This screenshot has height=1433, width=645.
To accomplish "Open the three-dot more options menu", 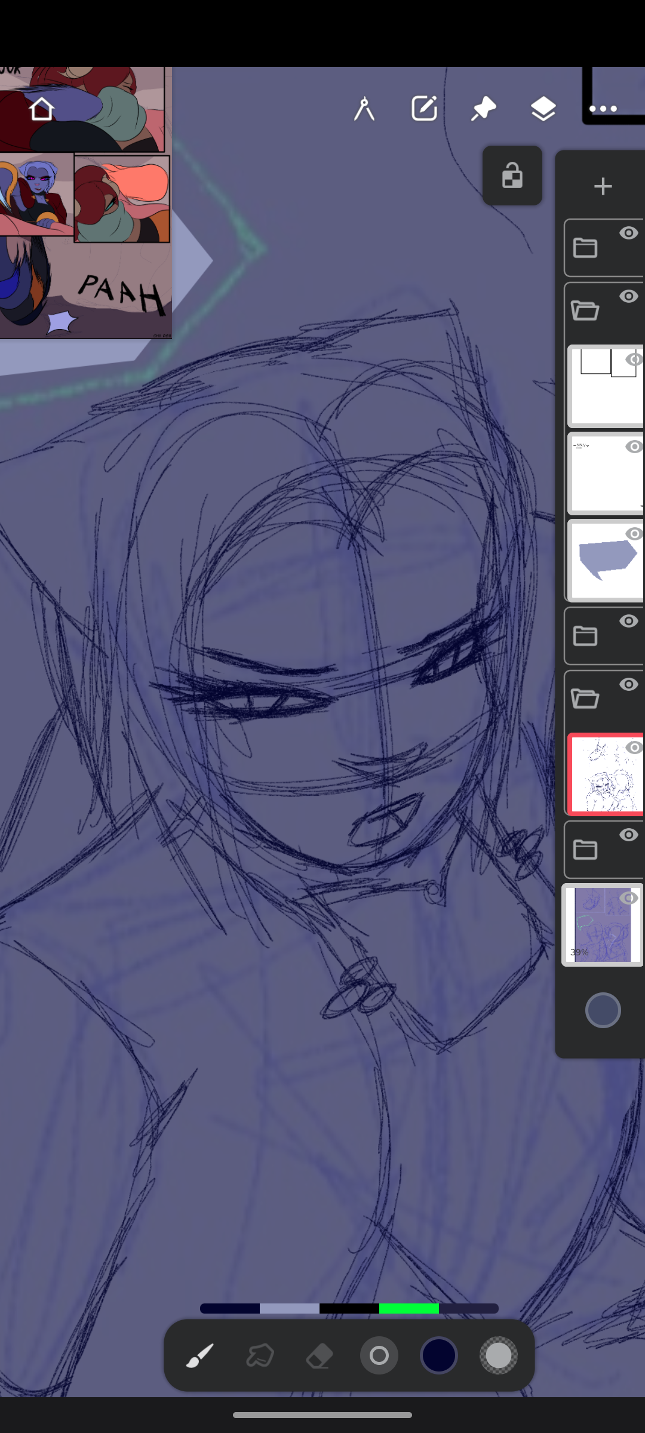I will (x=603, y=109).
